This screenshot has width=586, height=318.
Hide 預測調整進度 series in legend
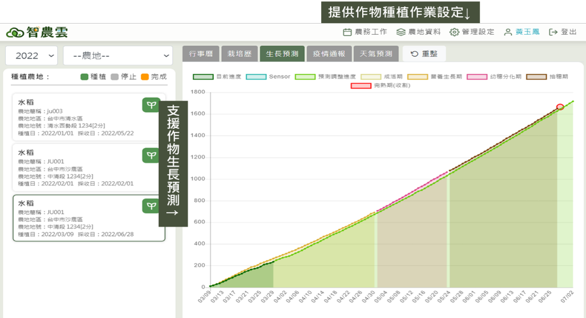pyautogui.click(x=305, y=77)
